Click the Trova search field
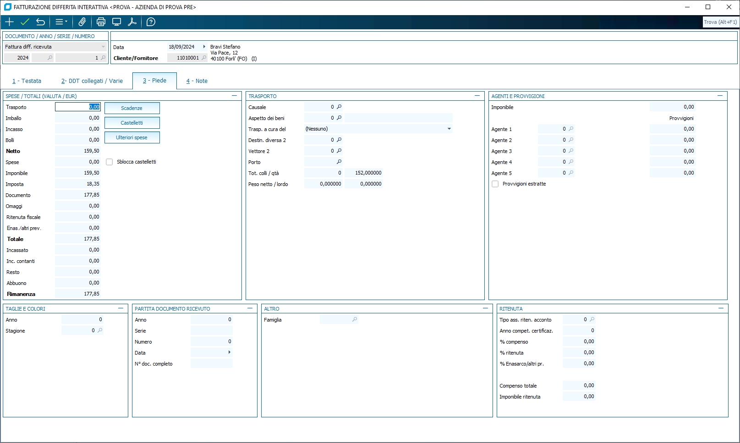The width and height of the screenshot is (740, 443). [x=720, y=22]
